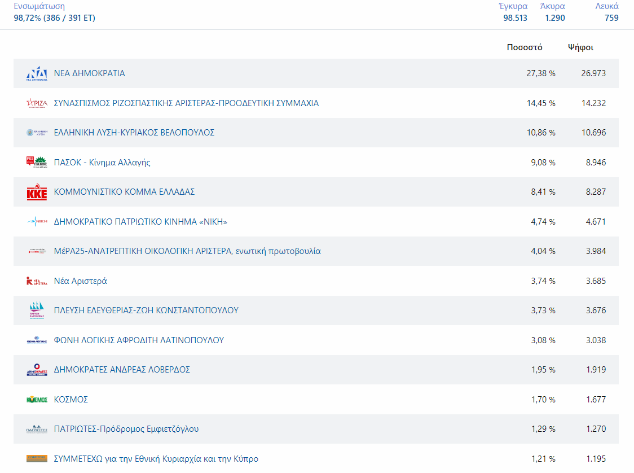
Task: Click ΠΑΣΟΚ percentage 9,08 %
Action: [543, 162]
